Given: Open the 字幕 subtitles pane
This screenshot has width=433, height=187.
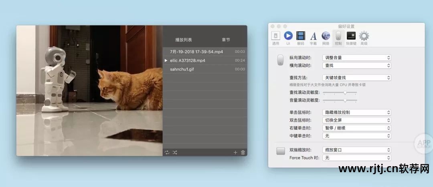Looking at the screenshot, I should click(313, 38).
